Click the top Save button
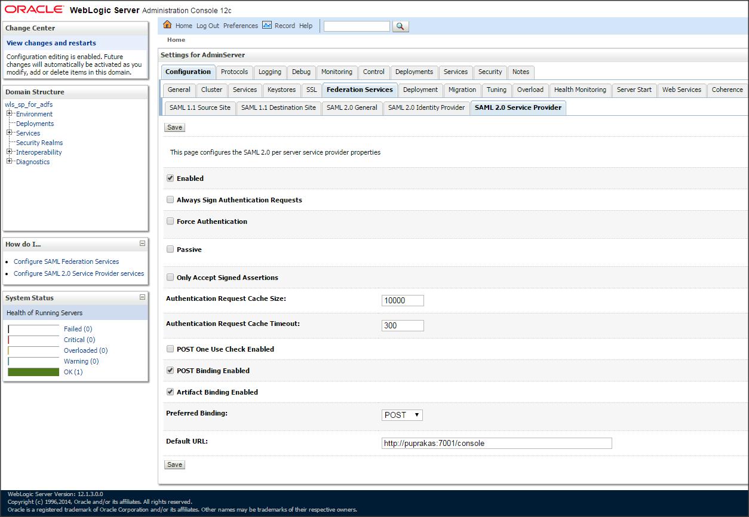The width and height of the screenshot is (749, 517). 174,127
